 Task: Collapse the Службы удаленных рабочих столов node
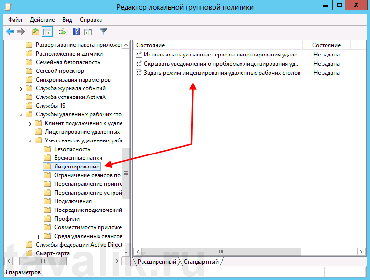[x=21, y=115]
